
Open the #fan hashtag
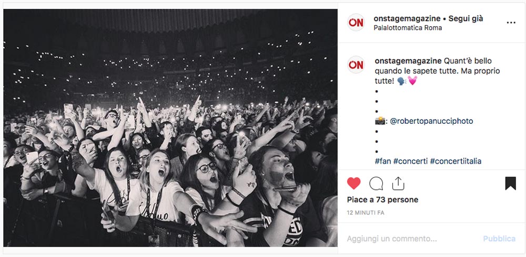[x=383, y=162]
